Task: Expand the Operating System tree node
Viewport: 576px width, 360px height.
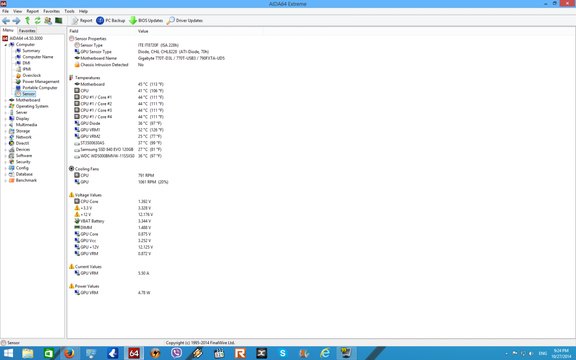Action: (x=6, y=107)
